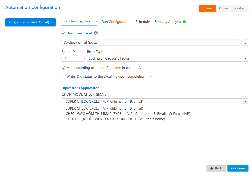Open the Security Analysis tab

[x=168, y=22]
